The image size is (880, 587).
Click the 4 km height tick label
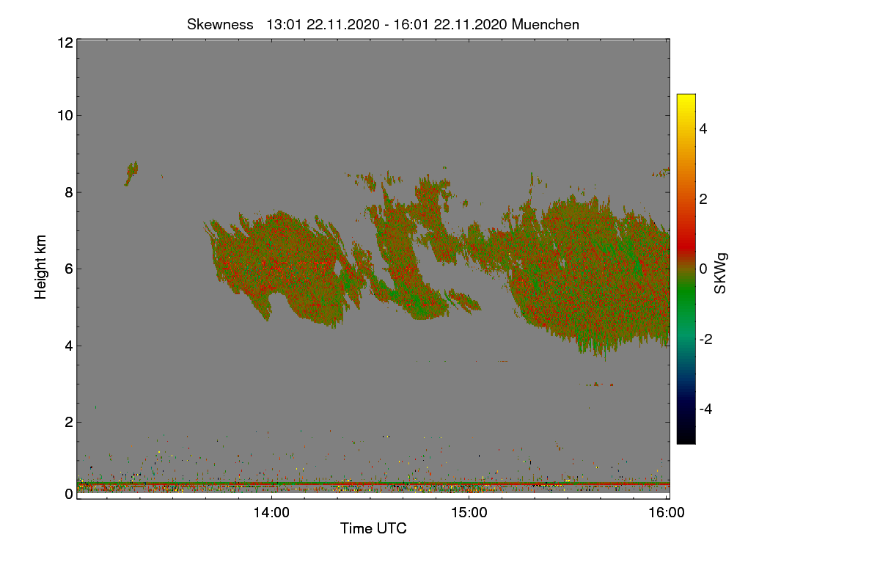(x=68, y=346)
